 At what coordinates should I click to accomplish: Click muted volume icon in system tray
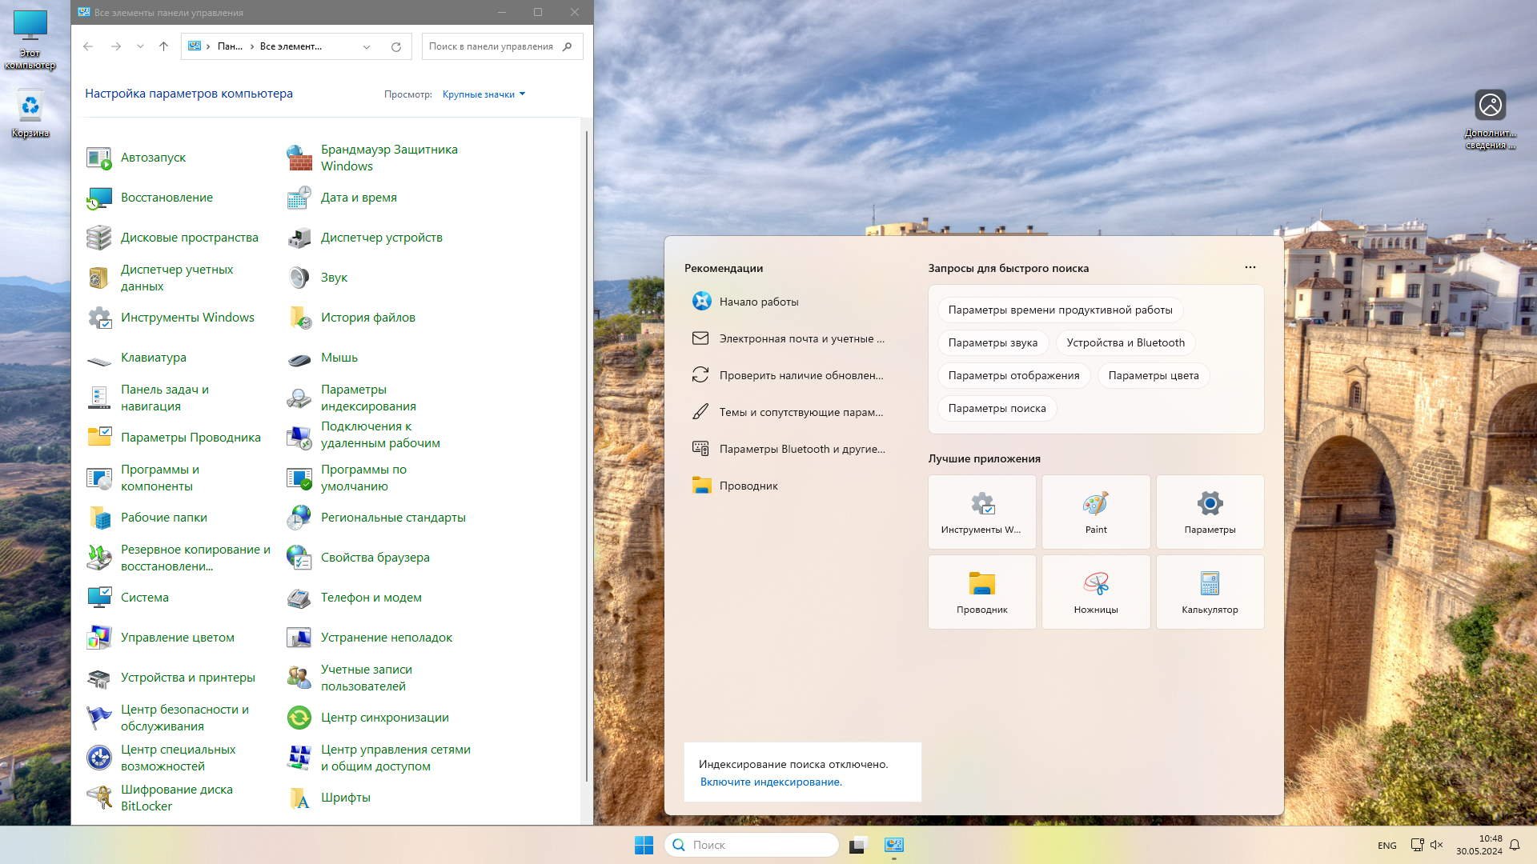click(1436, 845)
